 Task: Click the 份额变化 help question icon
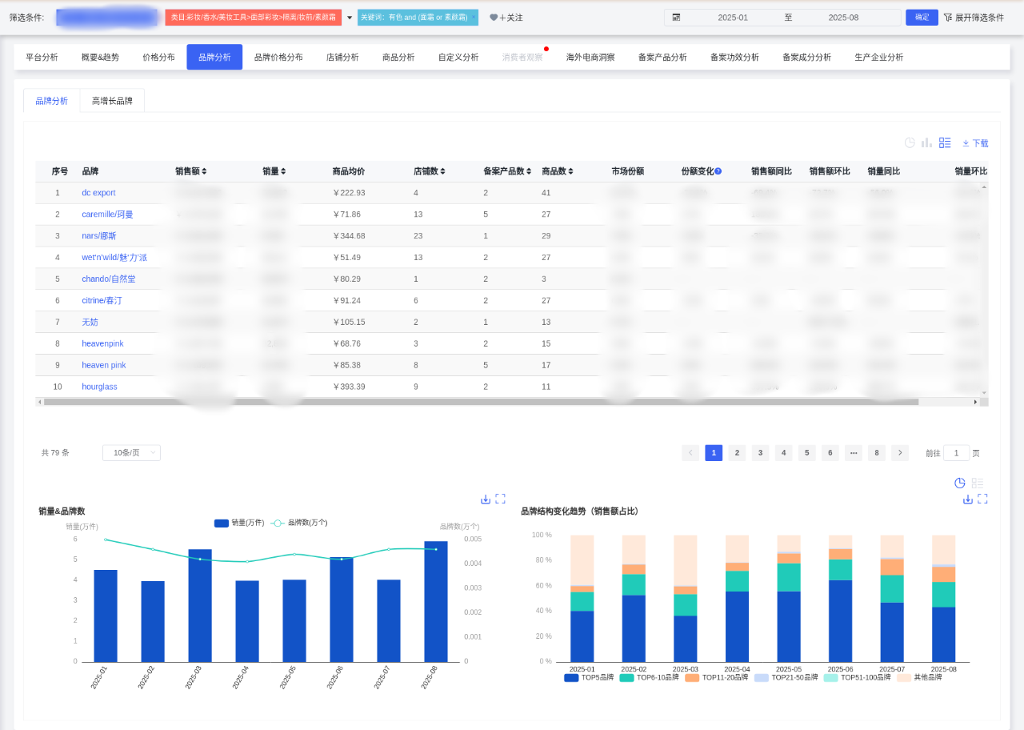click(x=718, y=171)
